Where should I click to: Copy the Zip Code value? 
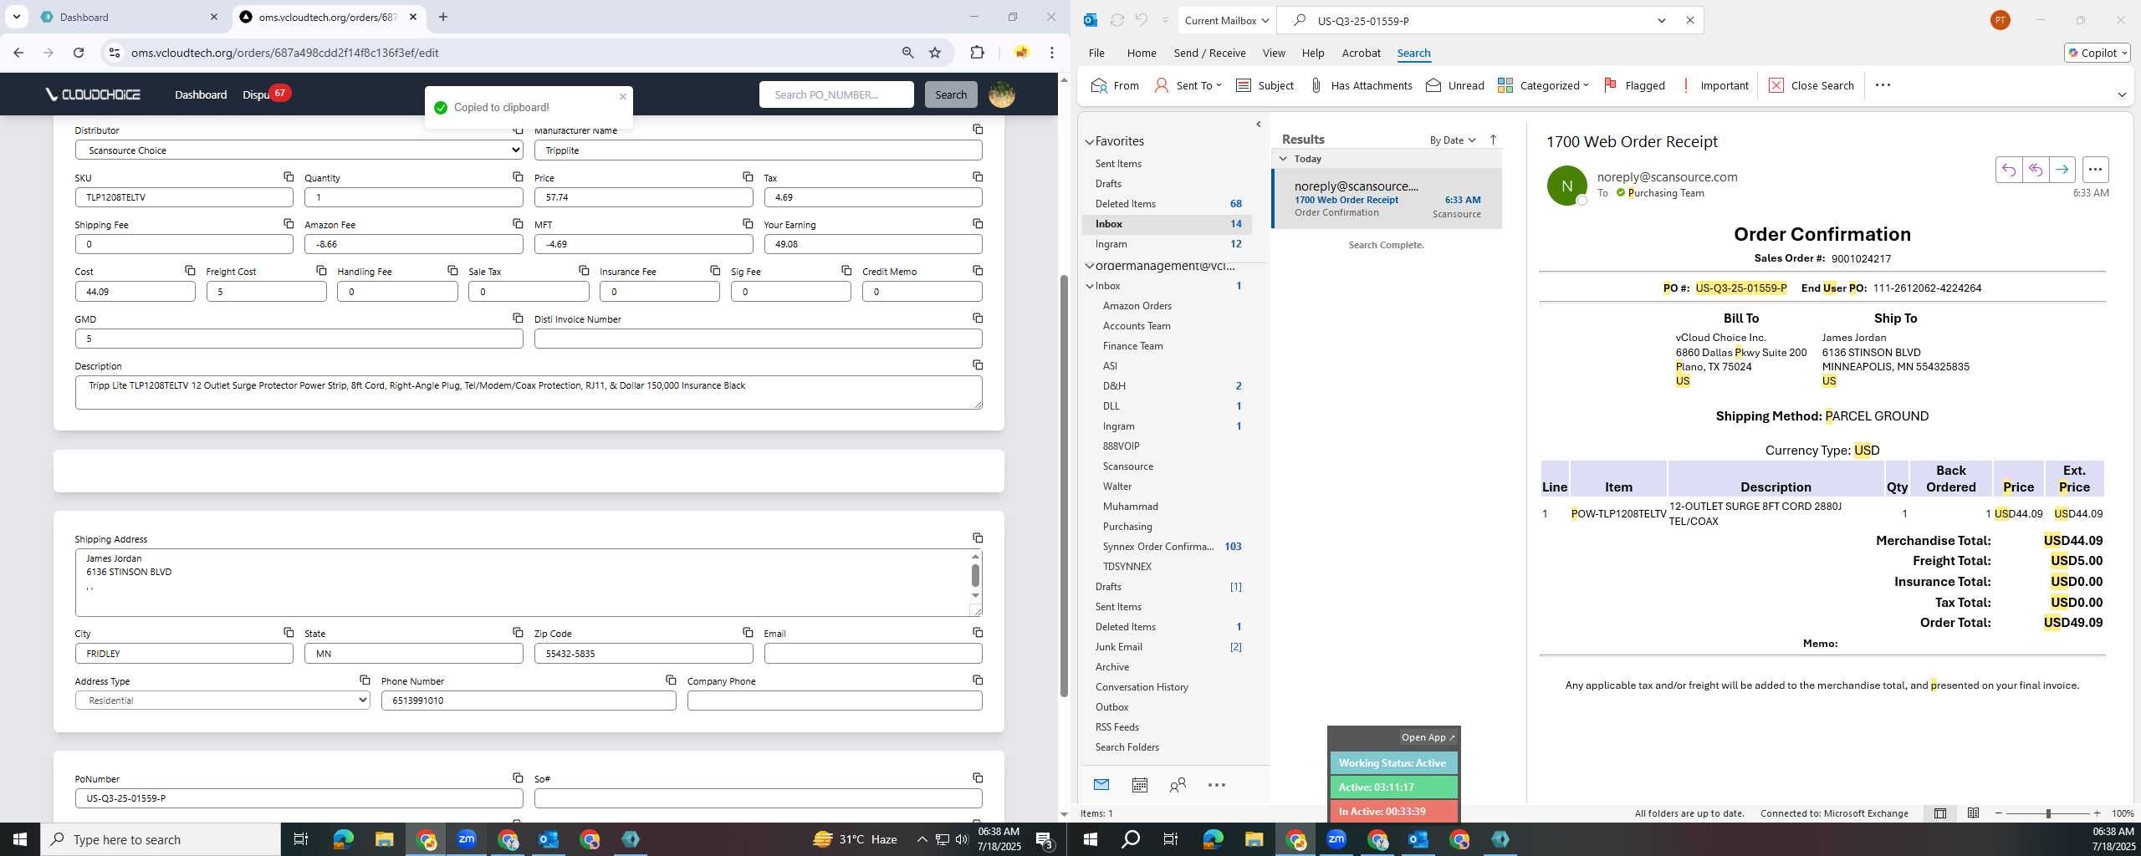pos(748,632)
